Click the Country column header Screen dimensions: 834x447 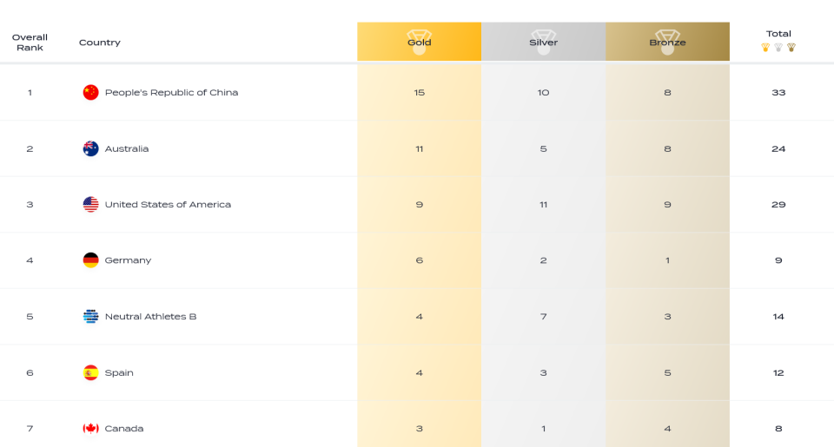coord(100,43)
